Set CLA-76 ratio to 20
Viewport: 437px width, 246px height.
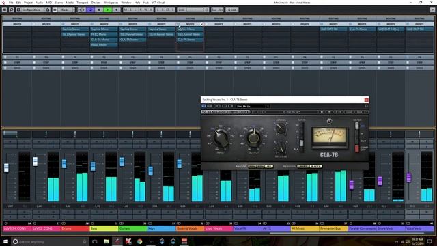(x=301, y=126)
